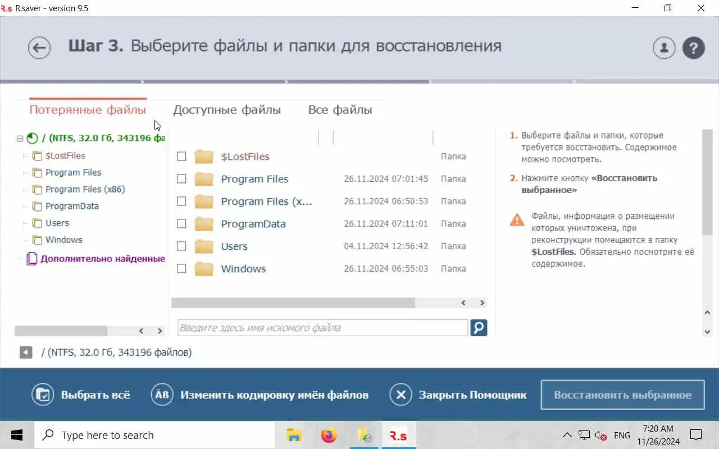
Task: Click the R.saver taskbar icon
Action: point(399,435)
